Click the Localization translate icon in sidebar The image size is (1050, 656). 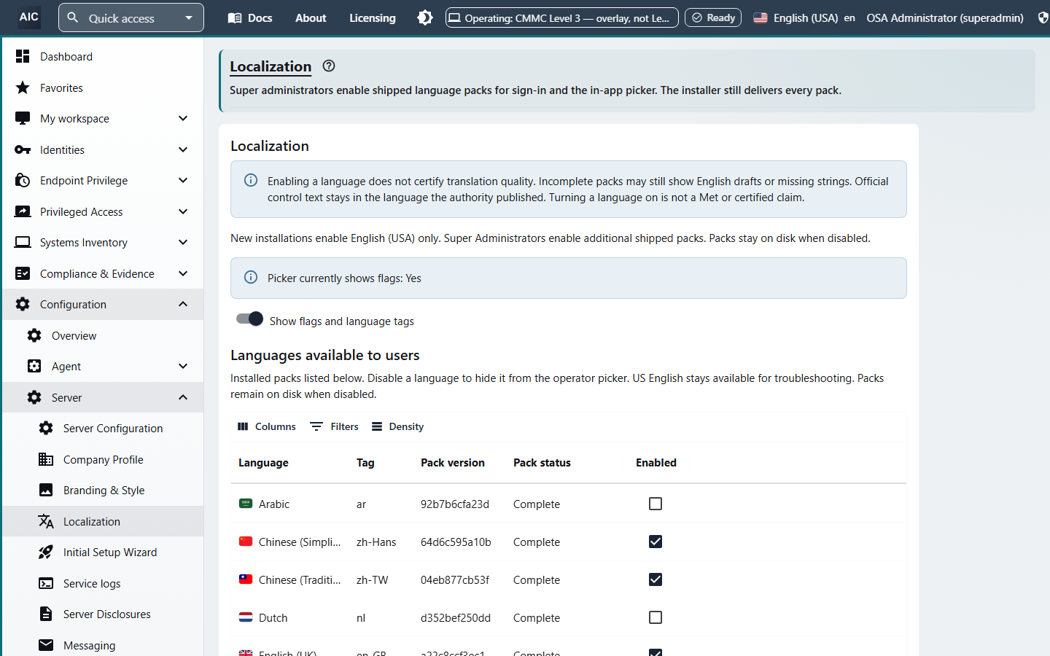[46, 521]
